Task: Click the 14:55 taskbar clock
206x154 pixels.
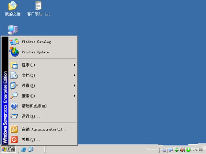Action: point(198,150)
